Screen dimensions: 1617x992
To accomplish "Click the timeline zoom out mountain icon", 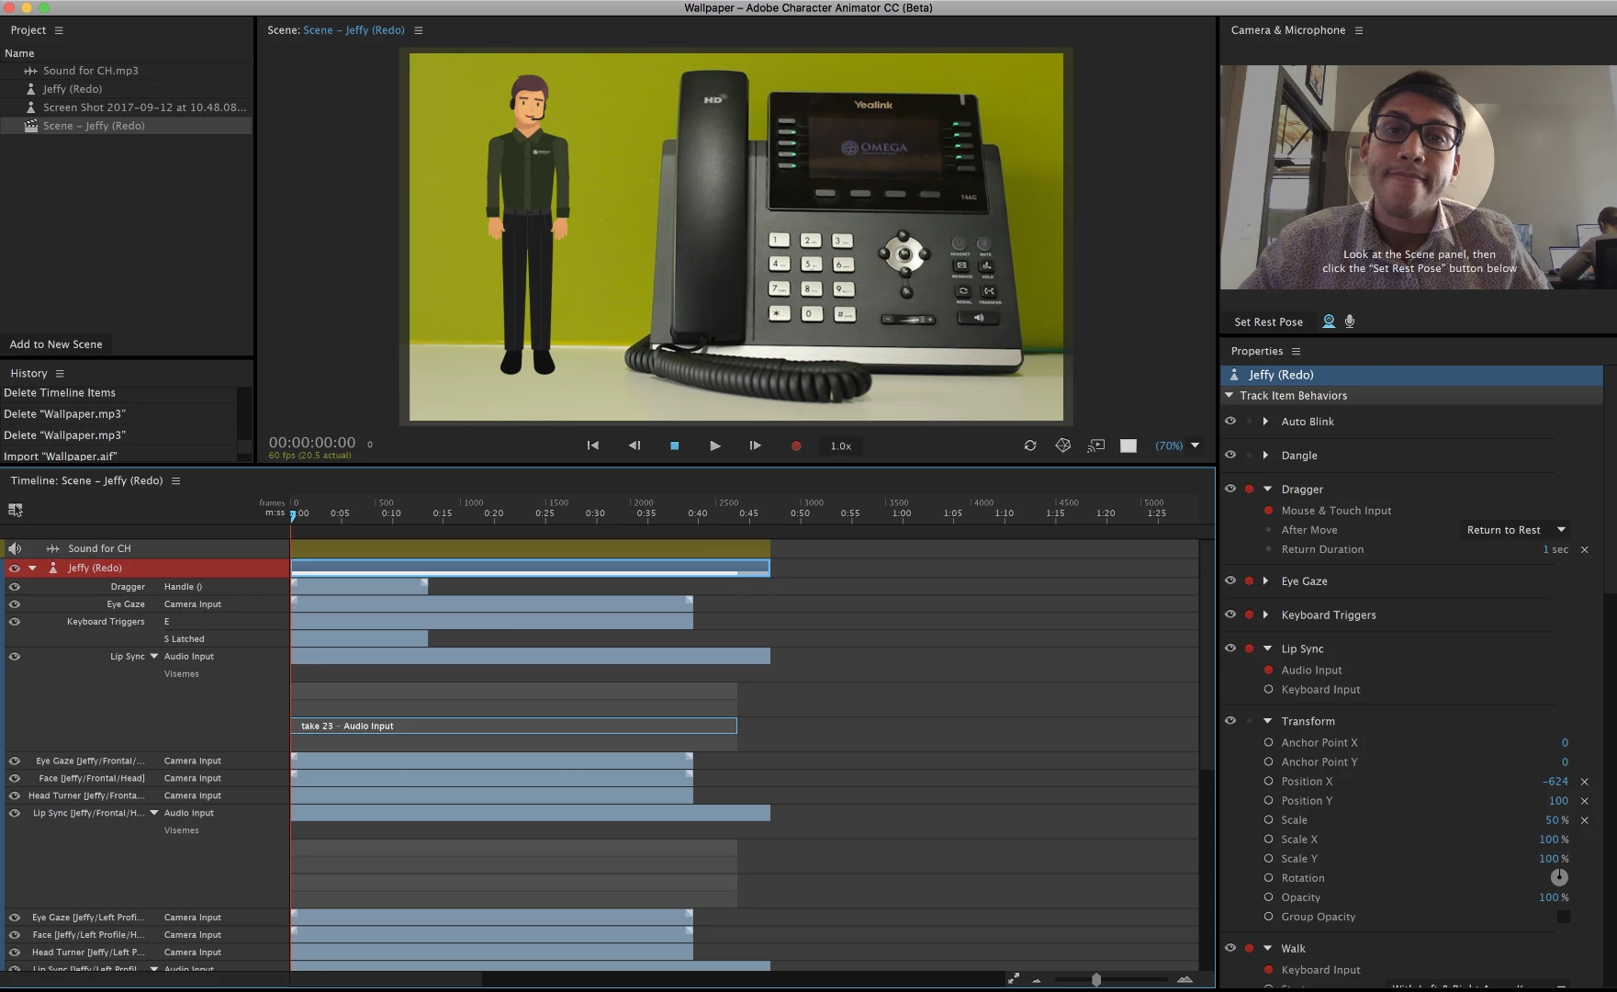I will click(x=1037, y=980).
